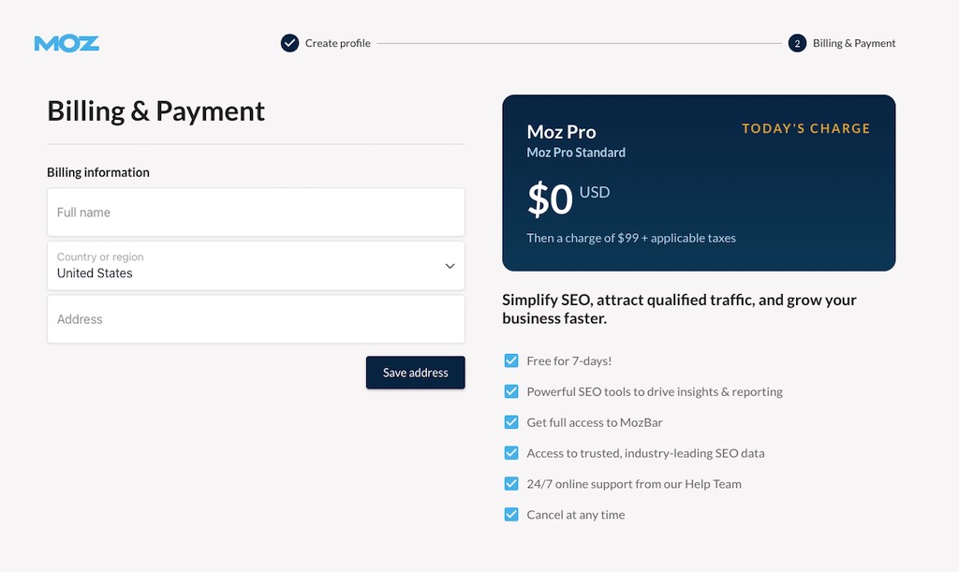Click 'Then a charge of $99 + applicable taxes'

tap(631, 238)
